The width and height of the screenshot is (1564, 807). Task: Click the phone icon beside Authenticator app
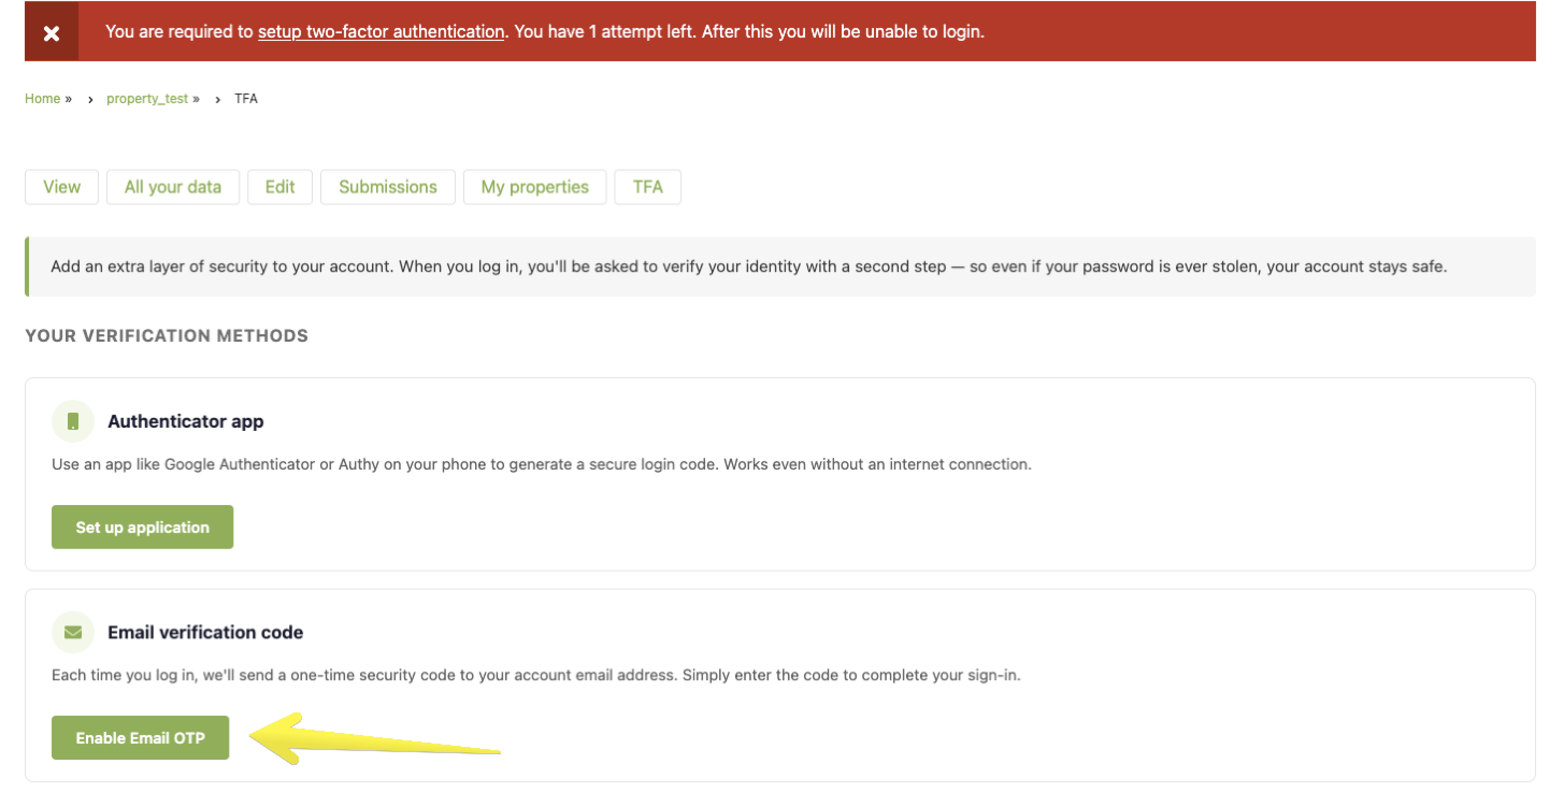point(73,421)
